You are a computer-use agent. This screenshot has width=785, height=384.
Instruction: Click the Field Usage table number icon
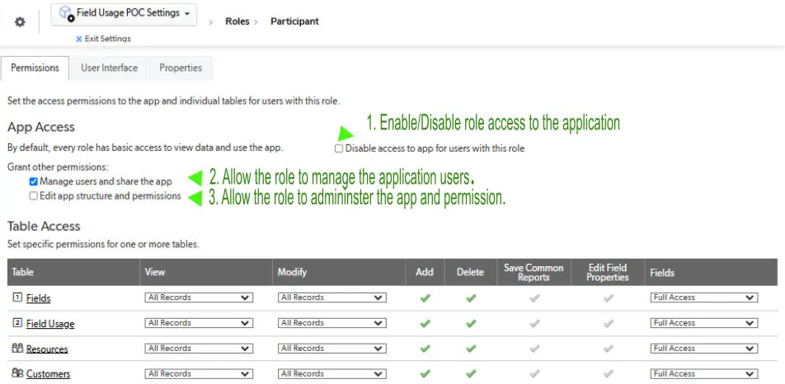click(x=17, y=323)
